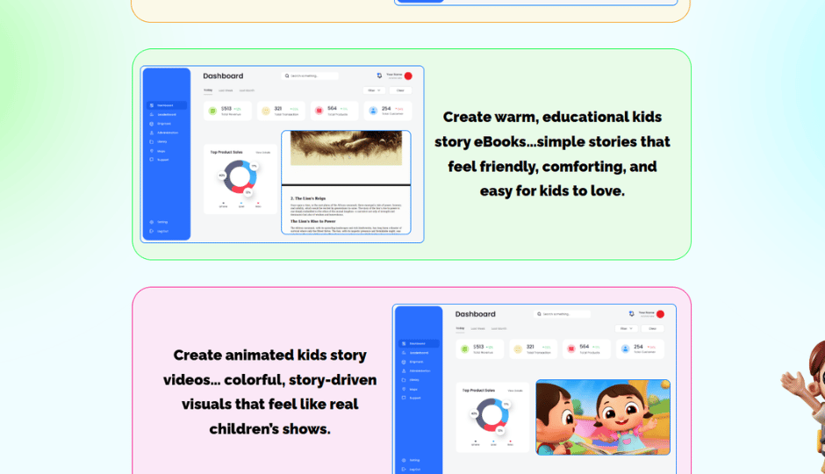Screen dimensions: 825x474
Task: Click 513 Total Revenue value in green card
Action: click(226, 109)
